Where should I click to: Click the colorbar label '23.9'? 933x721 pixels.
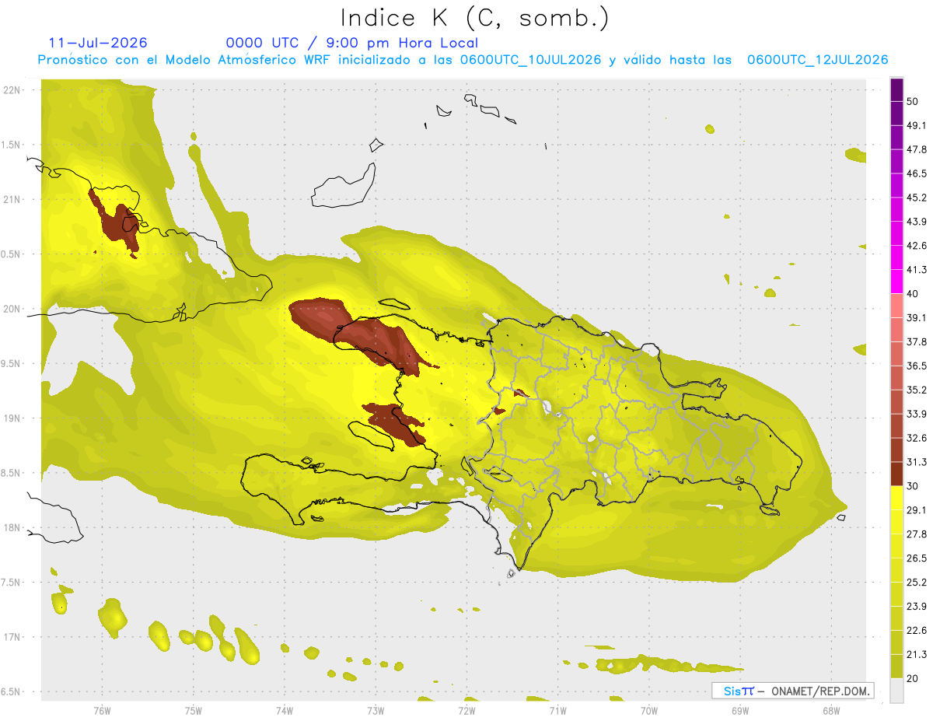pos(916,607)
